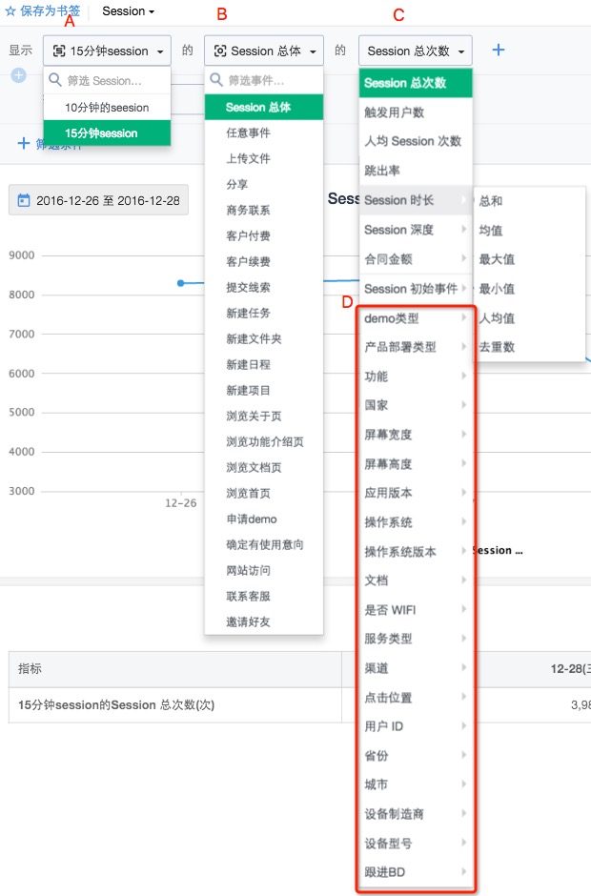Open 是否 WIFI property
591x896 pixels.
416,610
